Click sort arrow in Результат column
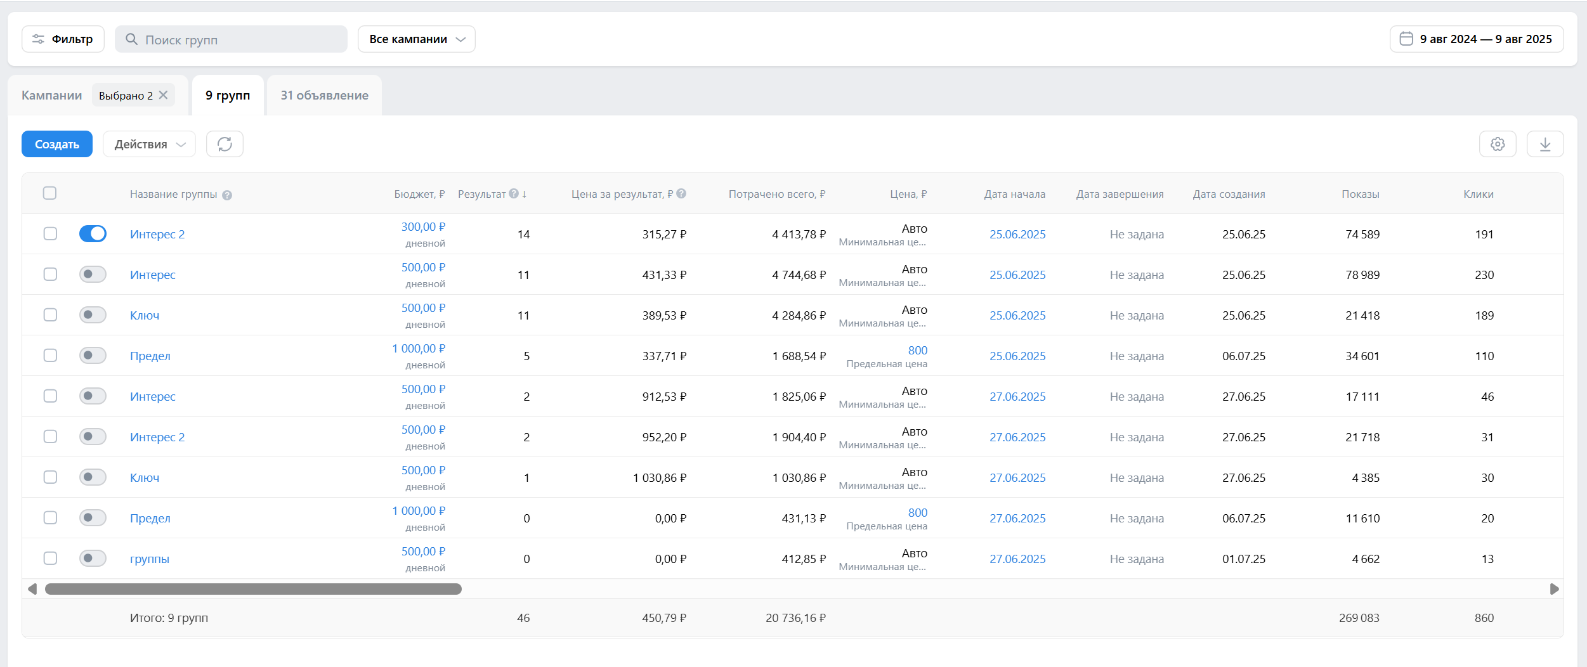Image resolution: width=1587 pixels, height=667 pixels. pyautogui.click(x=525, y=194)
